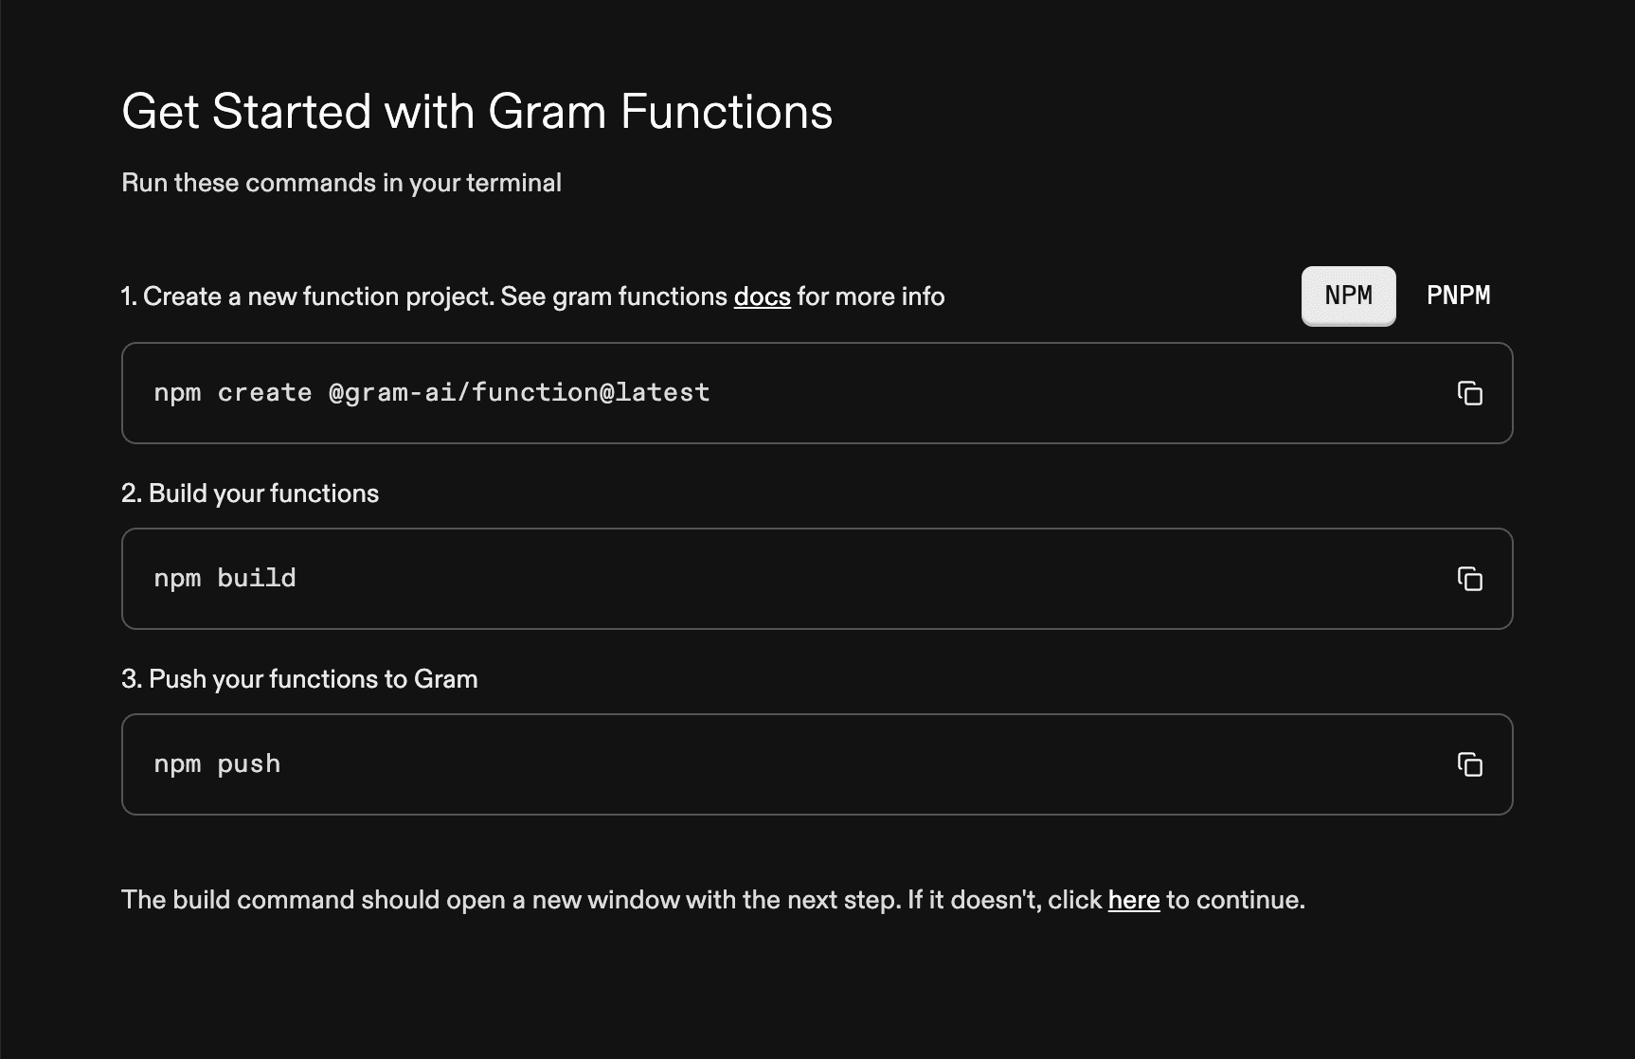Image resolution: width=1635 pixels, height=1059 pixels.
Task: Select the NPM package manager option
Action: point(1348,296)
